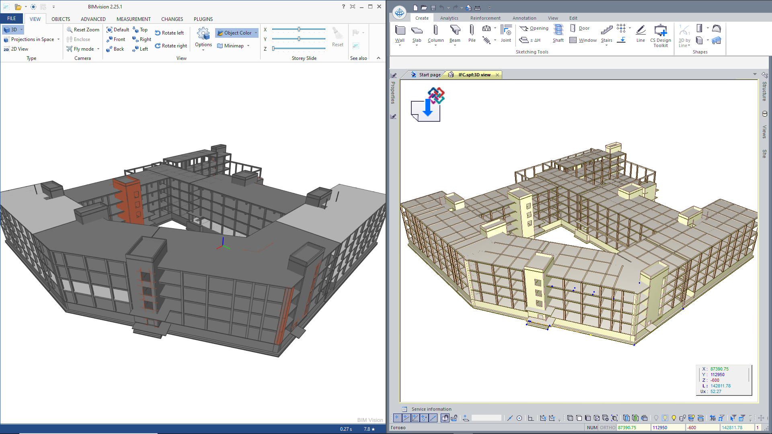772x434 pixels.
Task: Click the Options gear icon
Action: coord(203,34)
